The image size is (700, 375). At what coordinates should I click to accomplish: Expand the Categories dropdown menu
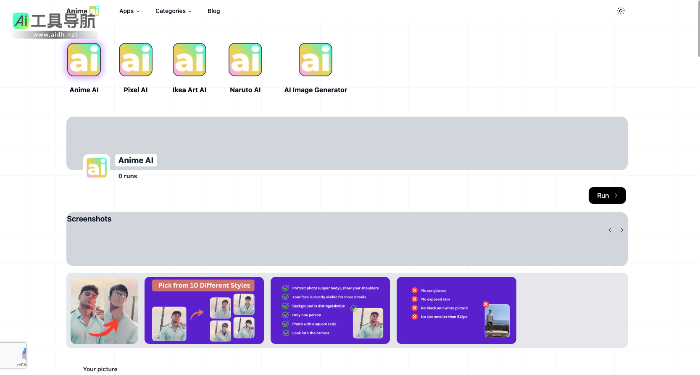[x=173, y=11]
